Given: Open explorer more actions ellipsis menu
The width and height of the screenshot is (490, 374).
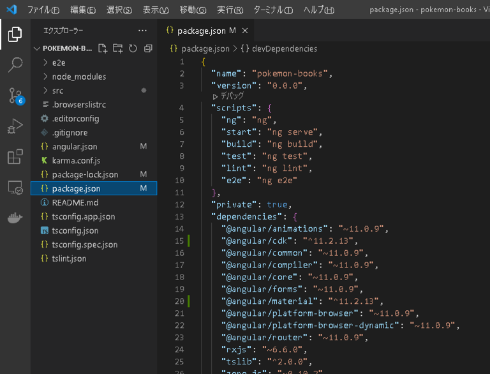Looking at the screenshot, I should [x=142, y=31].
